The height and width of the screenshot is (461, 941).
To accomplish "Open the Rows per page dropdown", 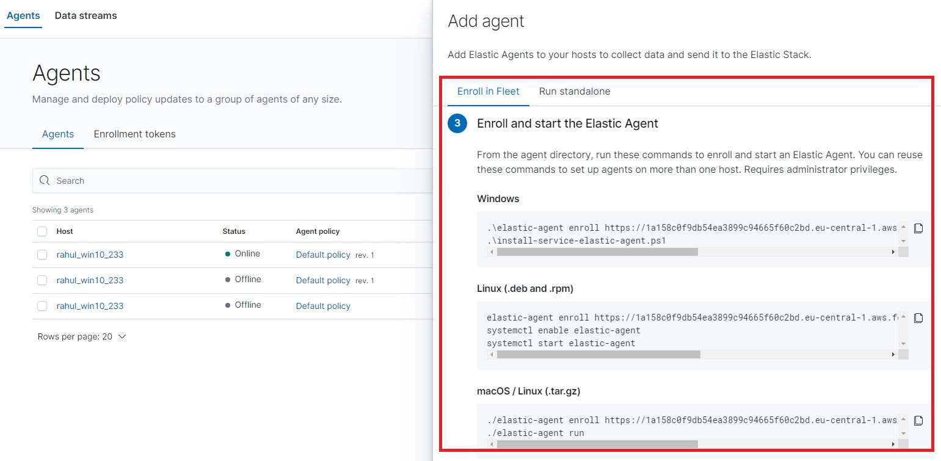I will coord(82,336).
